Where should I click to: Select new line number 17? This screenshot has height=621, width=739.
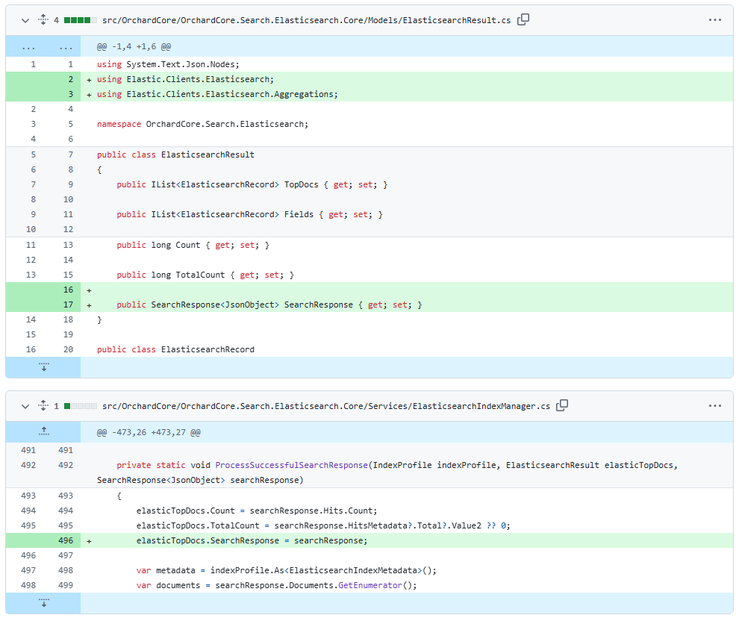pos(68,305)
